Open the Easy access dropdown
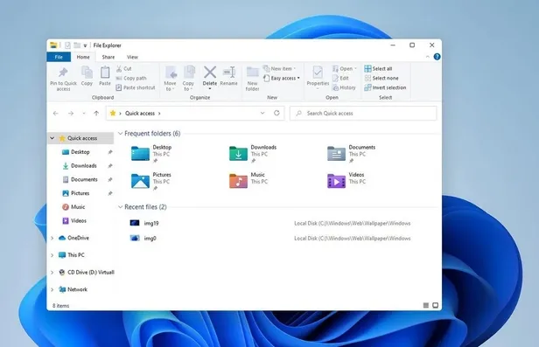 tap(282, 79)
